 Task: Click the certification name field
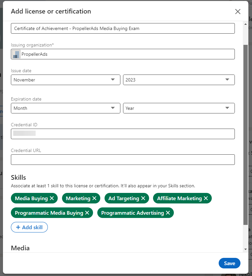coord(123,28)
